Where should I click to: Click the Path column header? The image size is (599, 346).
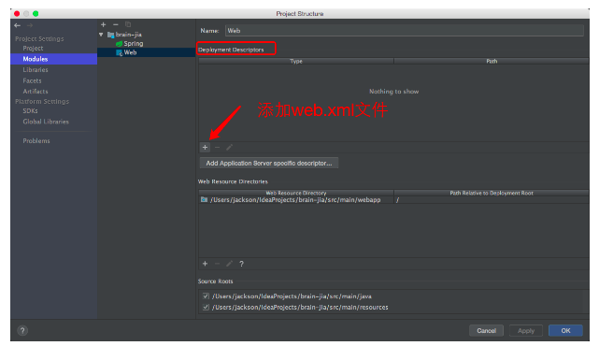point(492,61)
